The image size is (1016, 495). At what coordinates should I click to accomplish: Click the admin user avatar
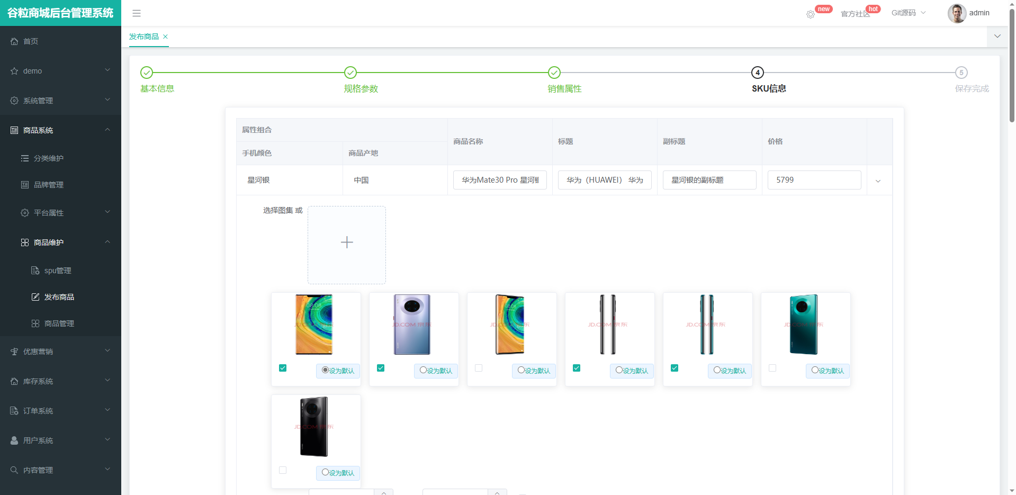pos(956,13)
